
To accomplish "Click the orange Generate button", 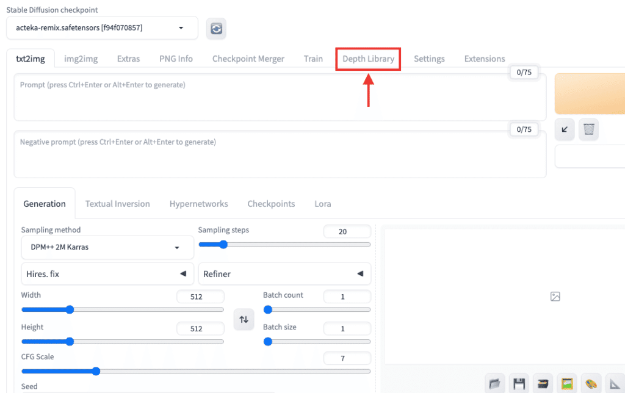I will coord(590,94).
